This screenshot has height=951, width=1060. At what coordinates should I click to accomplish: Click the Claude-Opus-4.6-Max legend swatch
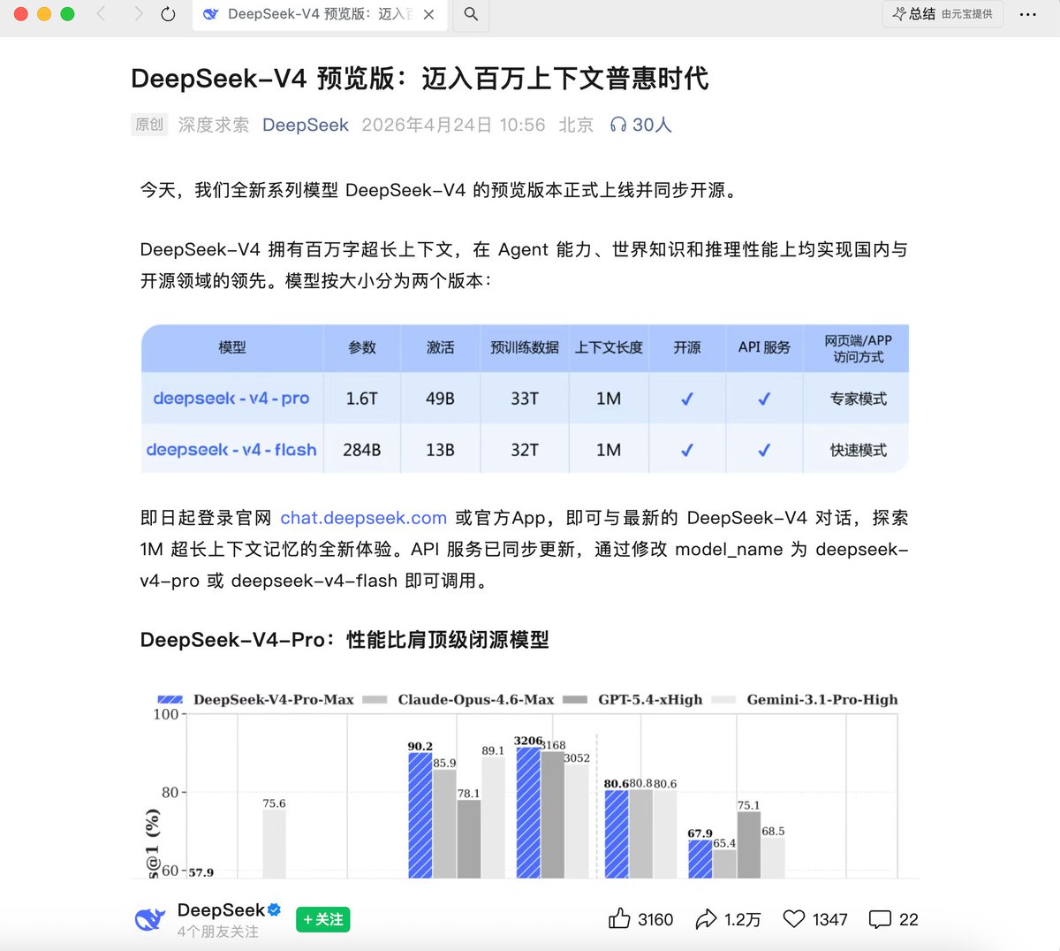(375, 699)
